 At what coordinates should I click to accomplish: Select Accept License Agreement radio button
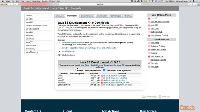coord(74,70)
